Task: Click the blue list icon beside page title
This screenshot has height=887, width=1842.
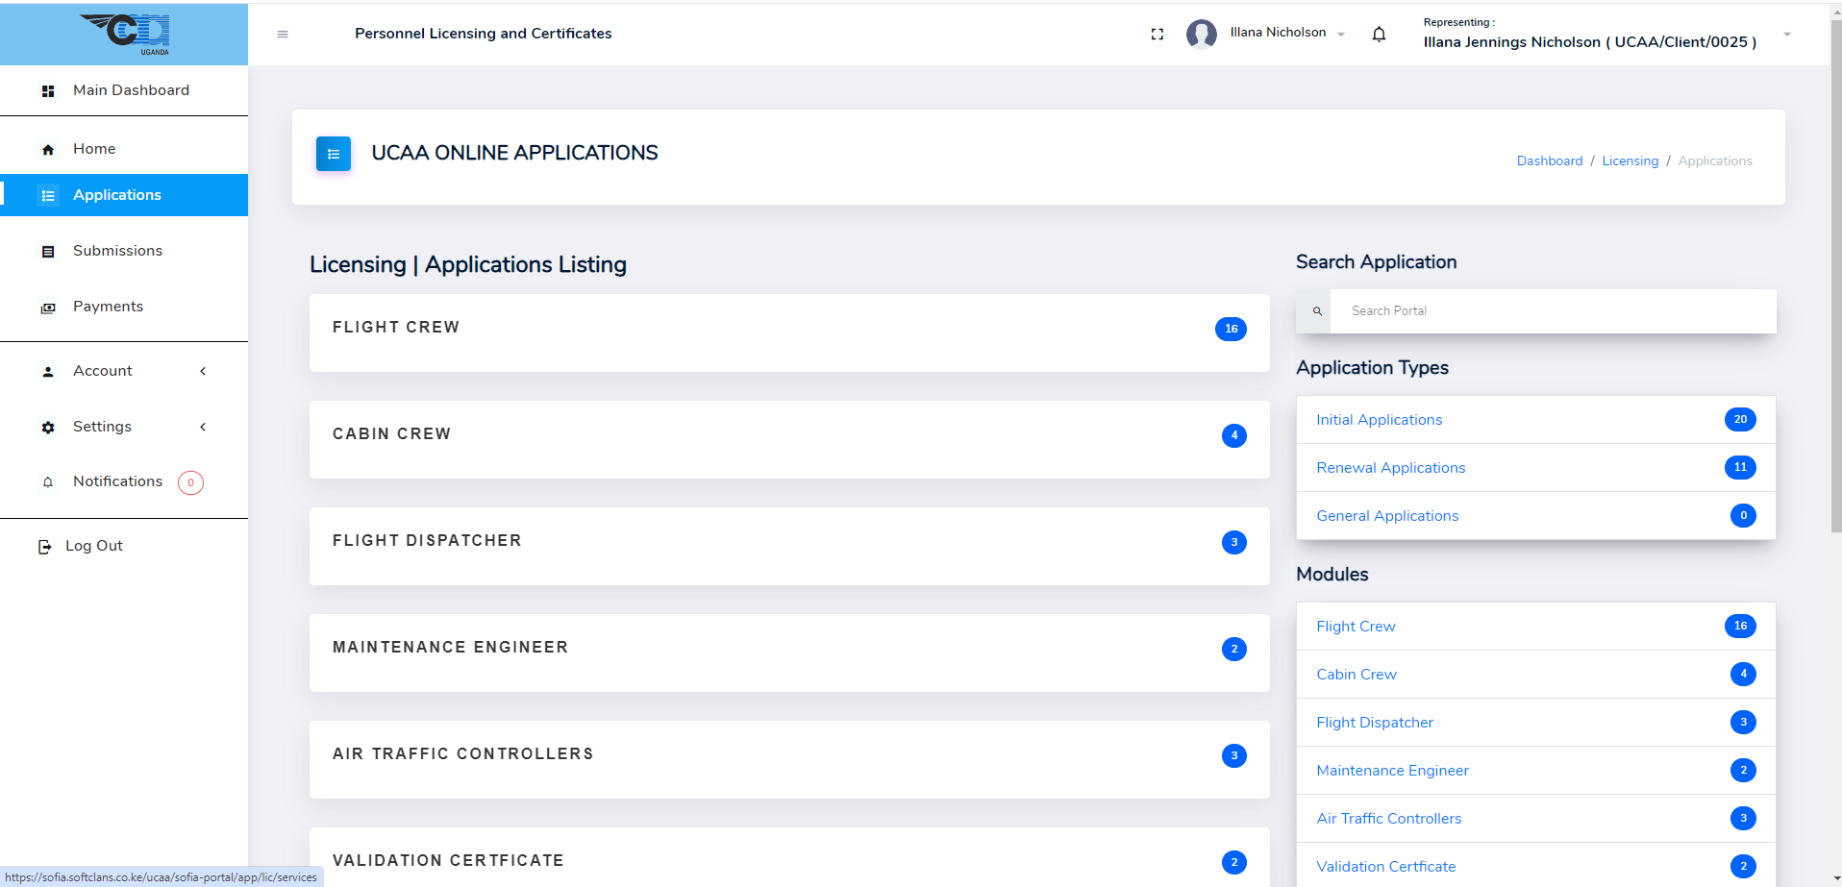Action: (x=334, y=154)
